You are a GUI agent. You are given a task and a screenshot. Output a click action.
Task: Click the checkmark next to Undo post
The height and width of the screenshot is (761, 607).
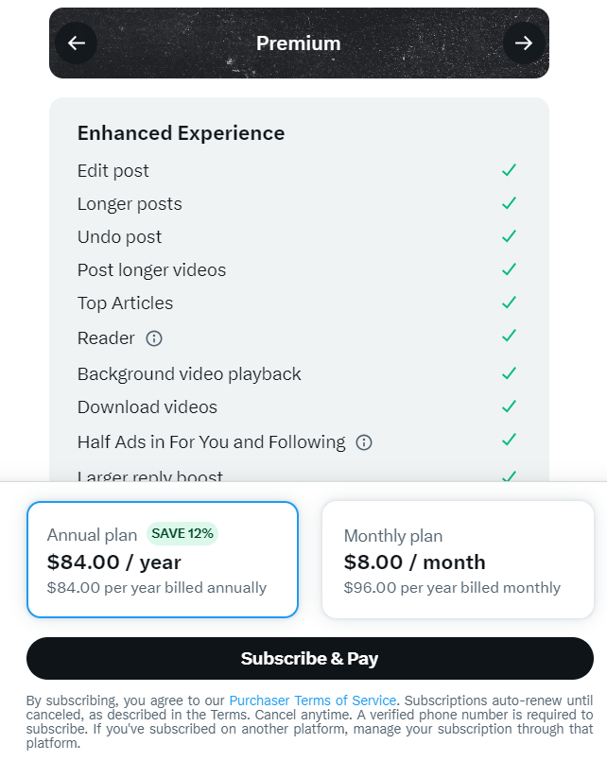point(510,236)
